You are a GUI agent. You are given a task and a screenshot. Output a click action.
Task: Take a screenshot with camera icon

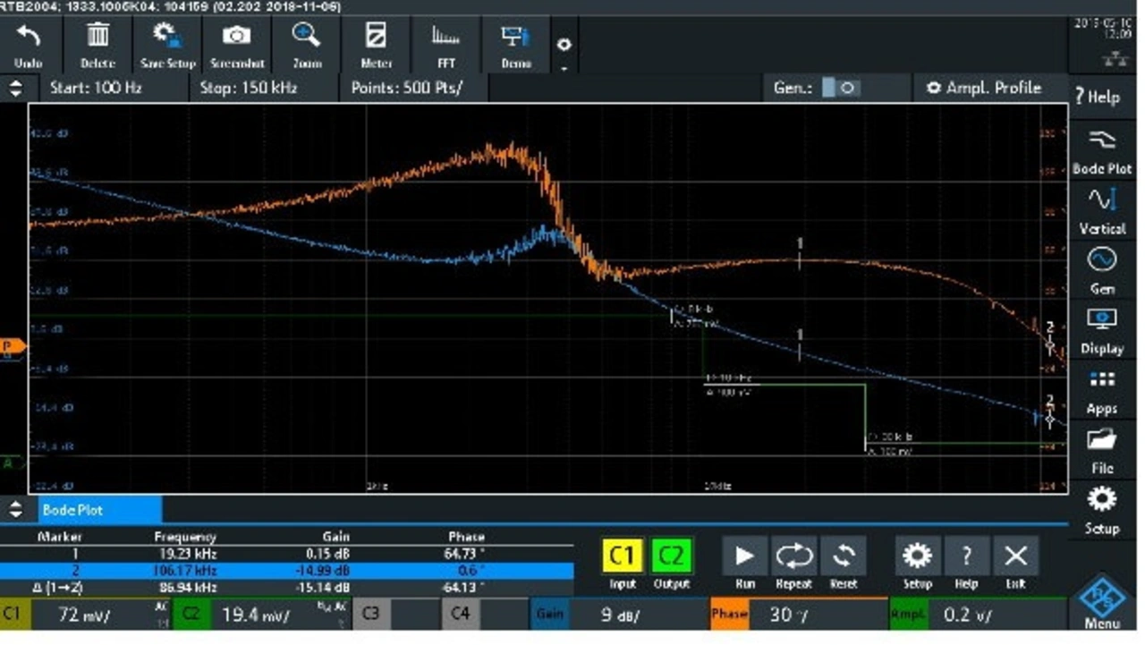point(237,45)
